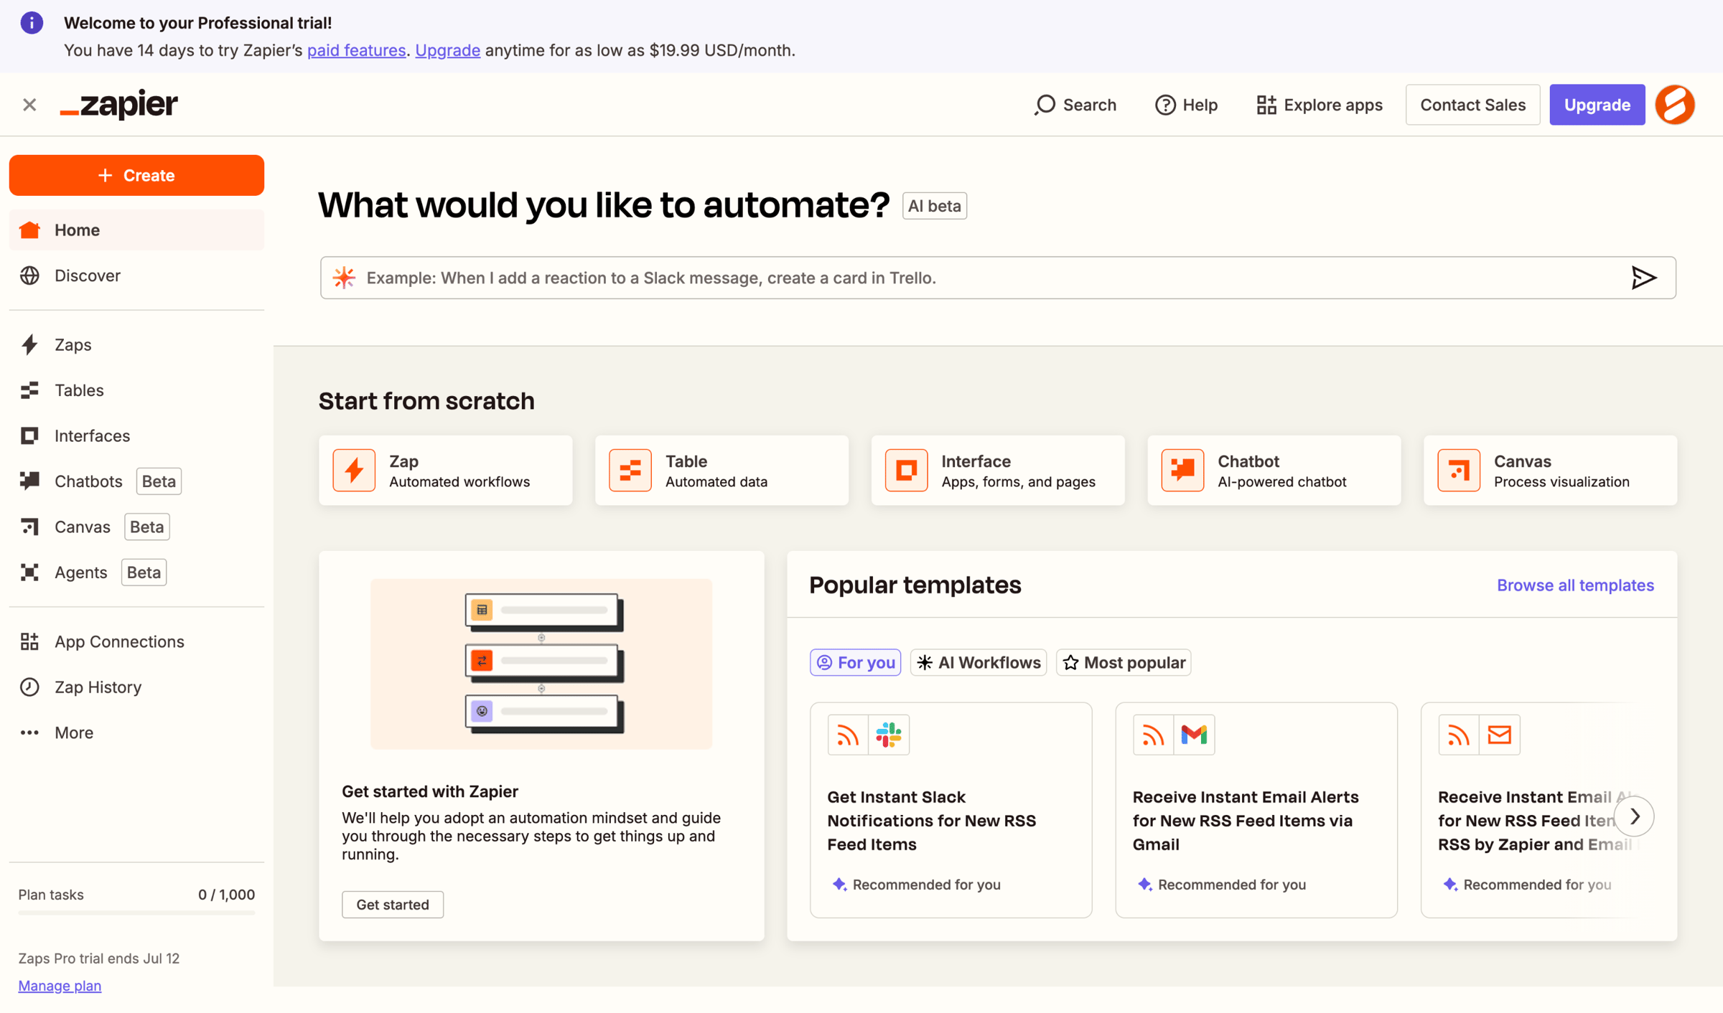Click the App Connections icon

click(29, 641)
